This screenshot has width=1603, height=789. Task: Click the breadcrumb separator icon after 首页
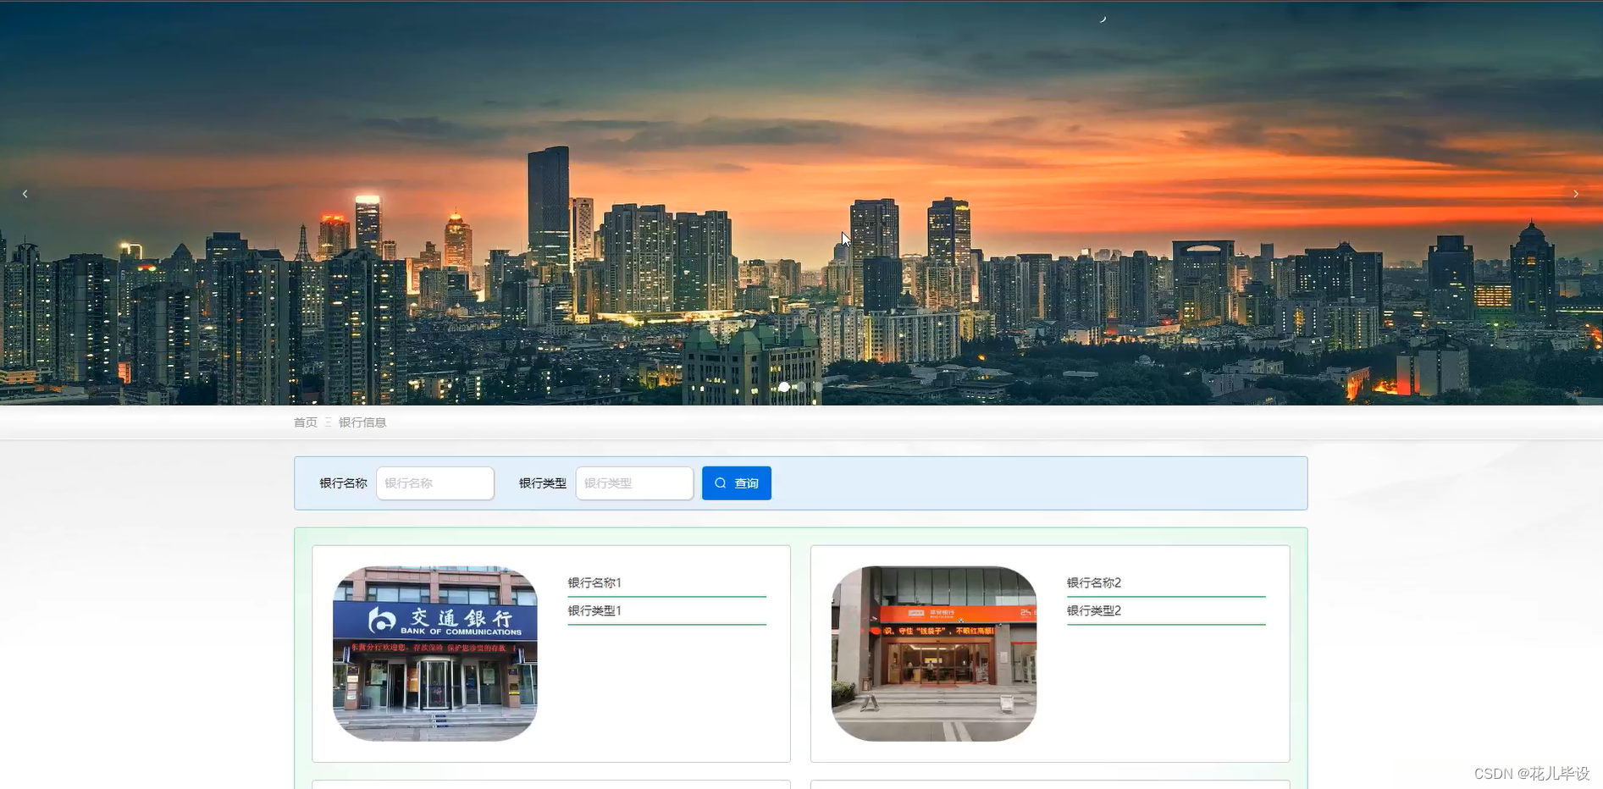326,422
